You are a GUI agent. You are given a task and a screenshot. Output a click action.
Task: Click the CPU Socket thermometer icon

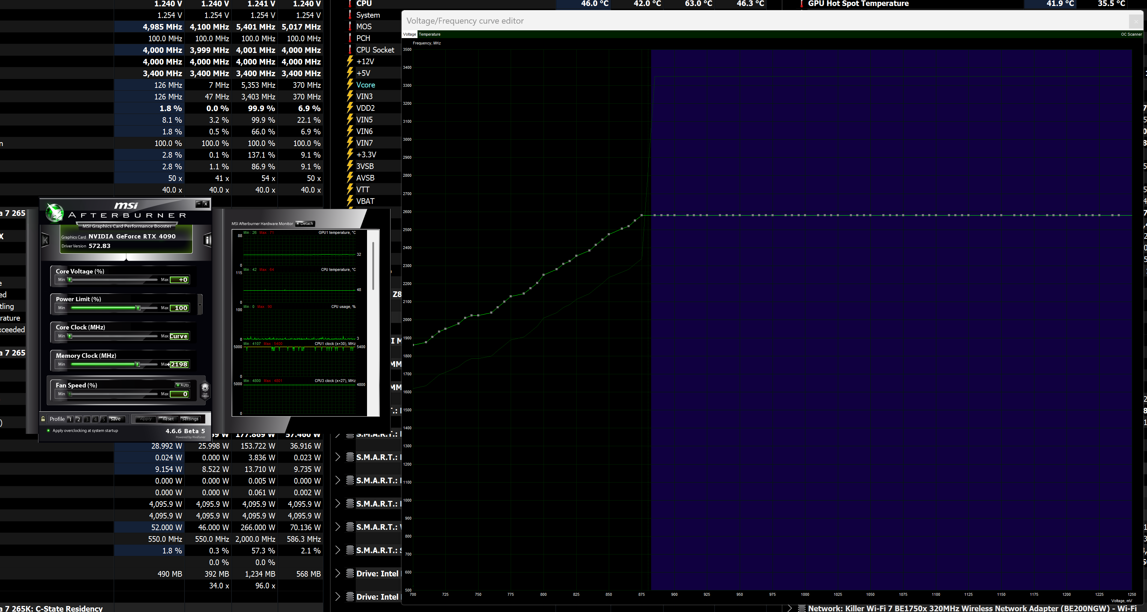coord(350,50)
